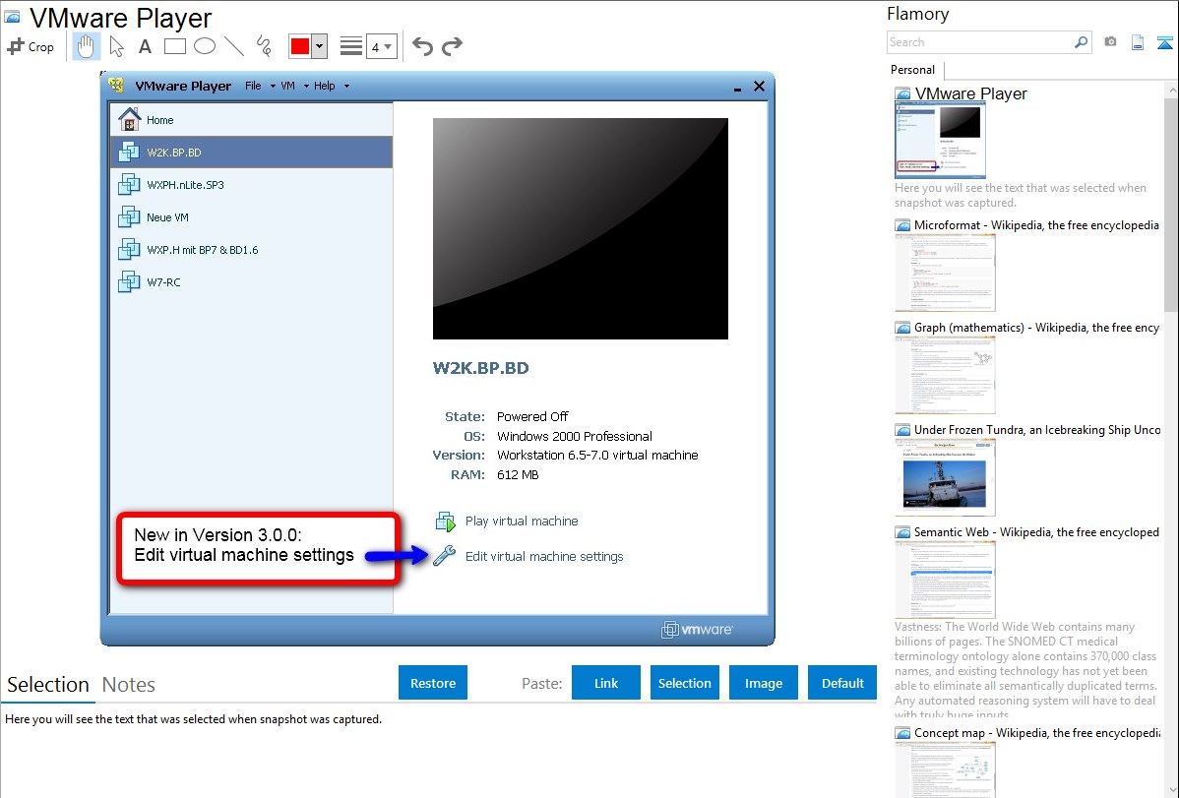Open the Graph (mathematics) Wikipedia snapshot thumbnail
Screen dimensions: 1179x798
pos(945,374)
